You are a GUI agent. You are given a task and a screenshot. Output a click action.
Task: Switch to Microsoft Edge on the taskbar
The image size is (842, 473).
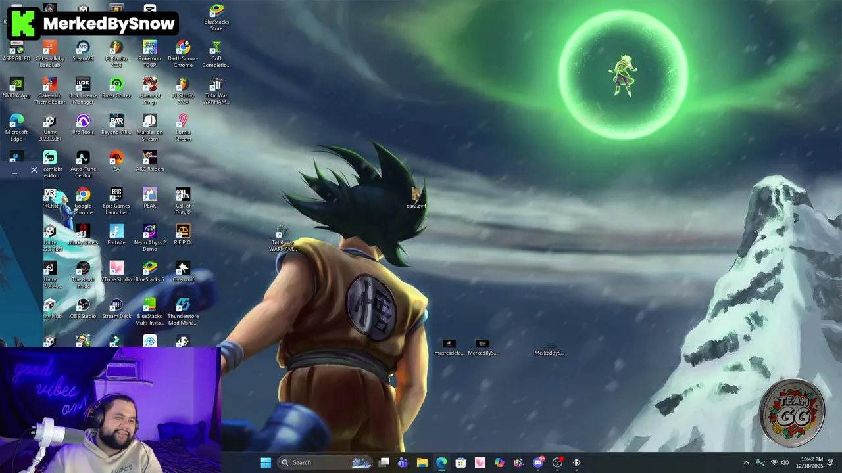pyautogui.click(x=441, y=462)
